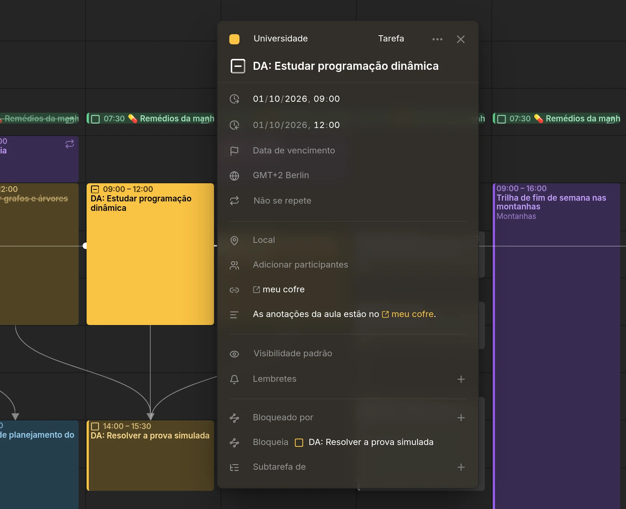This screenshot has height=509, width=626.
Task: Open the Não se repete recurrence options
Action: [282, 201]
